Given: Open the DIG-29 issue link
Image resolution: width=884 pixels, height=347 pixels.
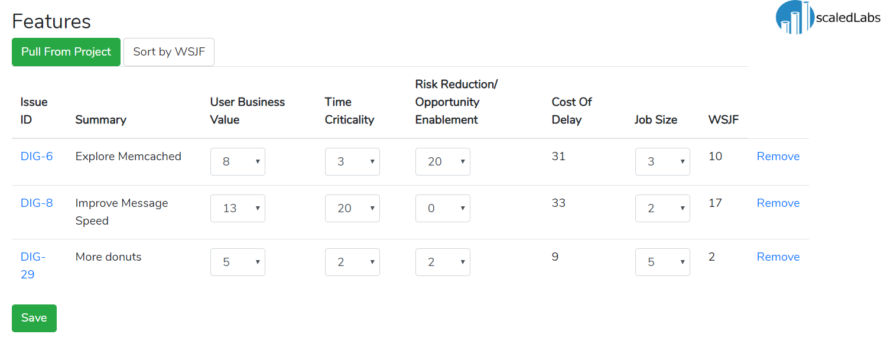Looking at the screenshot, I should coord(33,266).
